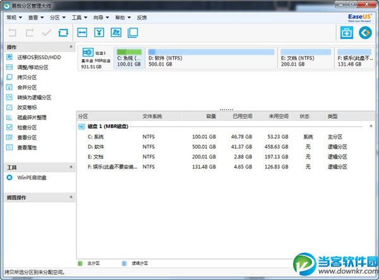Click the Resize/Move partition toolbar icon

pos(82,32)
